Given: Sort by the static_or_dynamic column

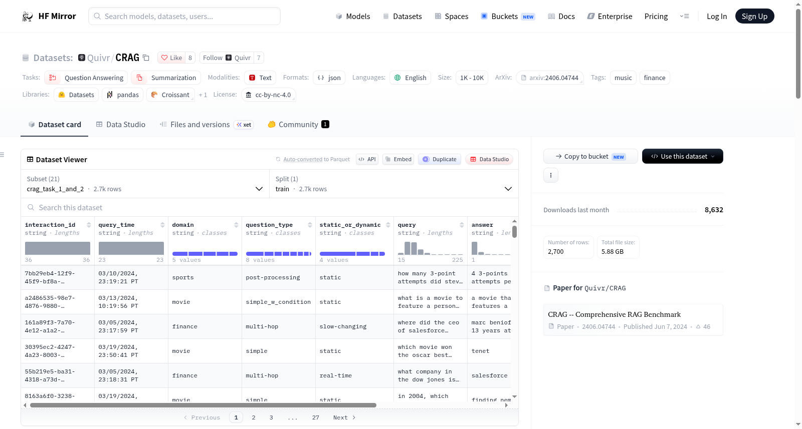Looking at the screenshot, I should coord(388,225).
